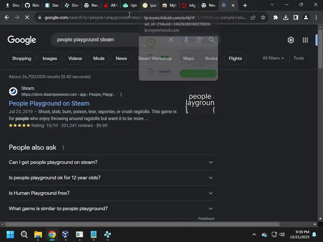Open search Tools
The height and width of the screenshot is (242, 323).
pos(298,58)
